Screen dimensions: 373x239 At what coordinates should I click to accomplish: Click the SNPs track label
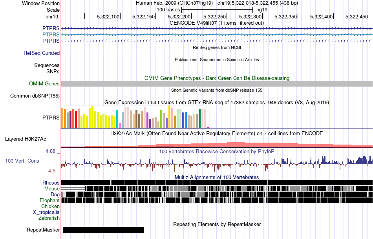point(53,71)
